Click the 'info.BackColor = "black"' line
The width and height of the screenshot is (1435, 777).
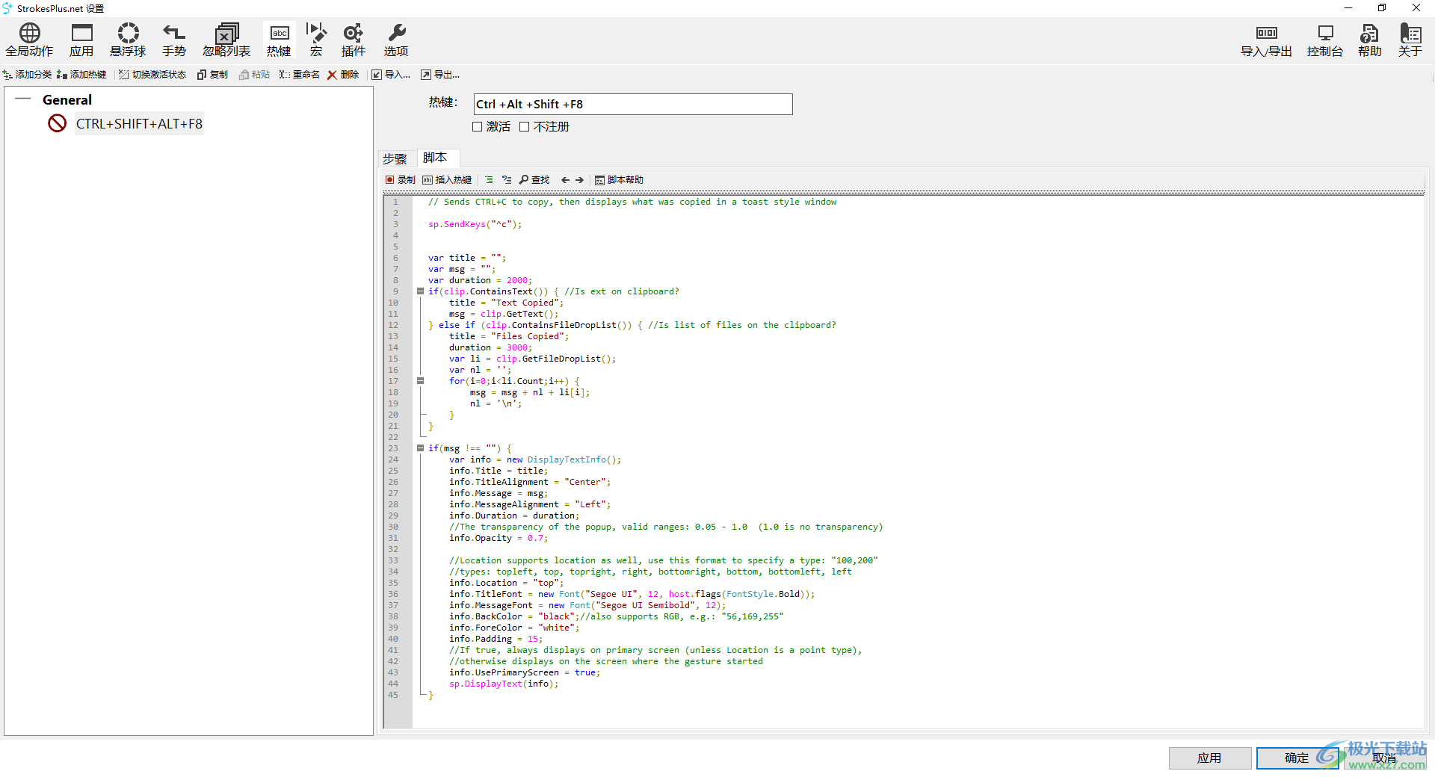tap(616, 616)
